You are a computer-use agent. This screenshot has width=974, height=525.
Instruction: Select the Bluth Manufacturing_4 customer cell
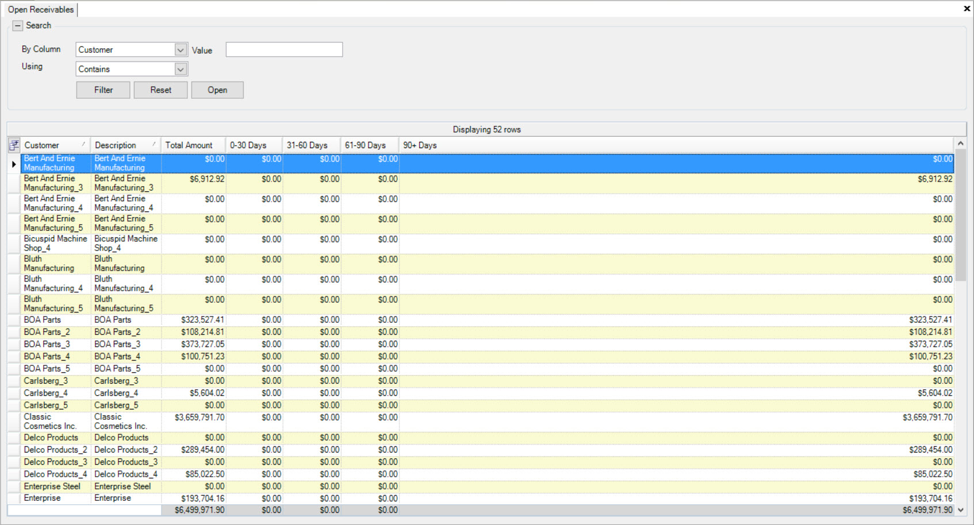[x=56, y=284]
